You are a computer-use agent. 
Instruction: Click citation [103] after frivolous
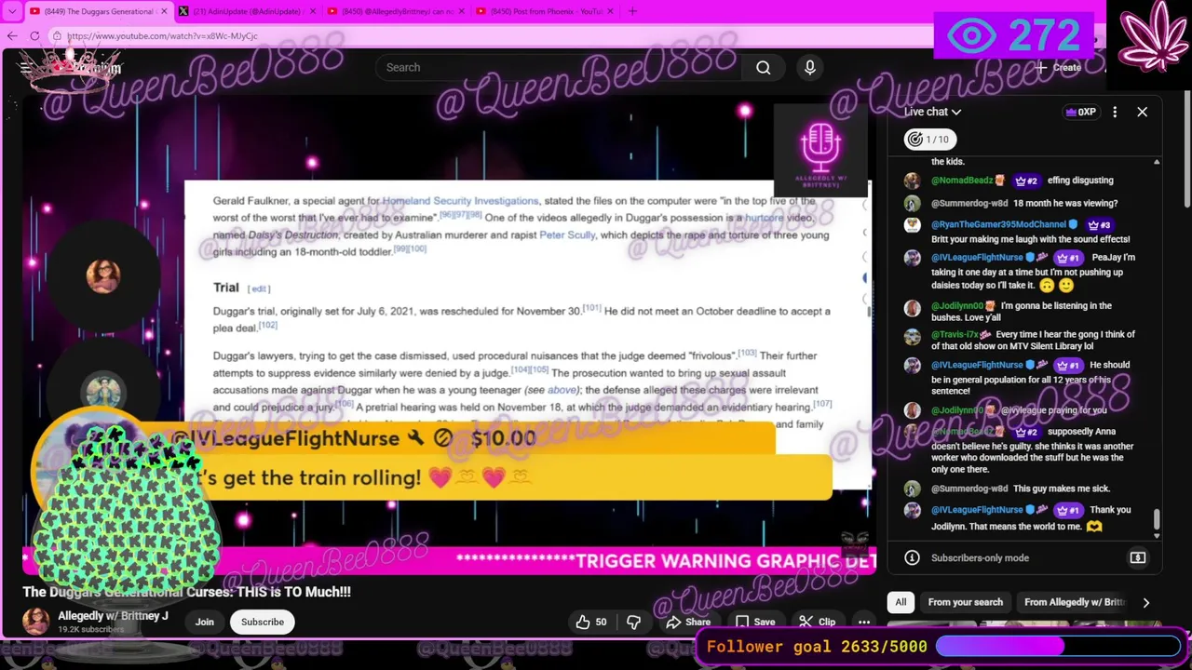click(747, 353)
